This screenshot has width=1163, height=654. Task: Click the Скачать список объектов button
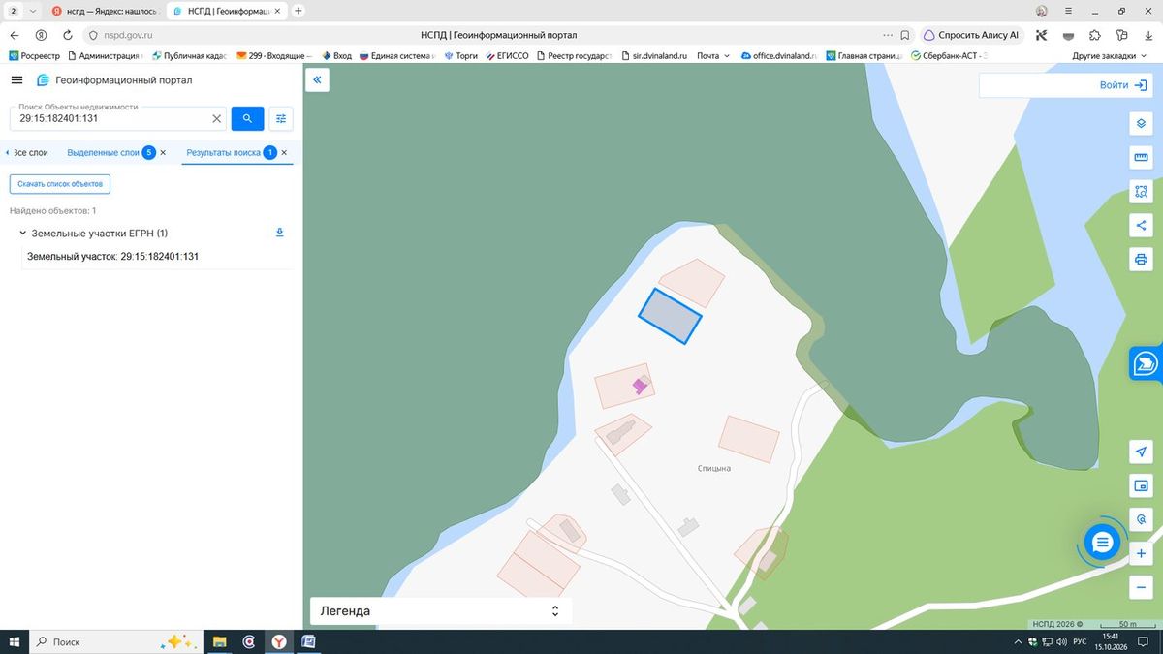(60, 184)
